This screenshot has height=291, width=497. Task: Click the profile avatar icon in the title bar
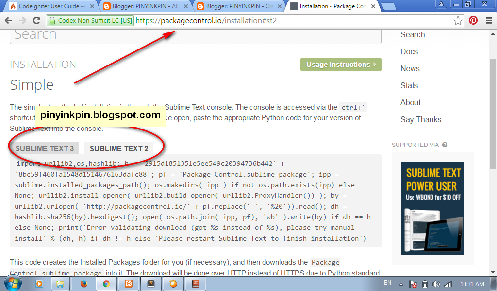click(441, 5)
